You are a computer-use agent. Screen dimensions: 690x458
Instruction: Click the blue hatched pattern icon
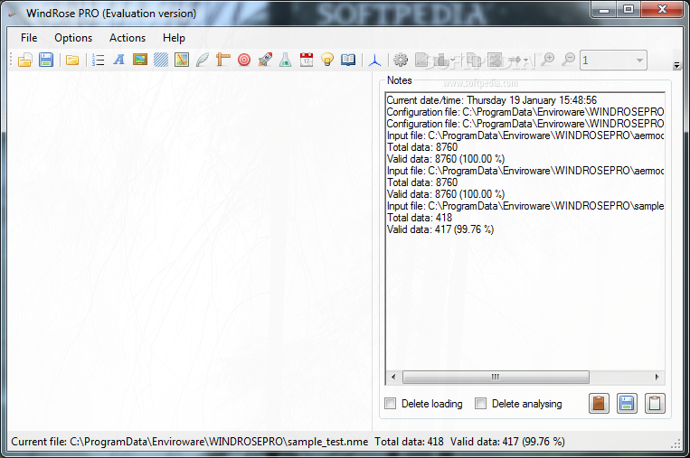[x=161, y=60]
